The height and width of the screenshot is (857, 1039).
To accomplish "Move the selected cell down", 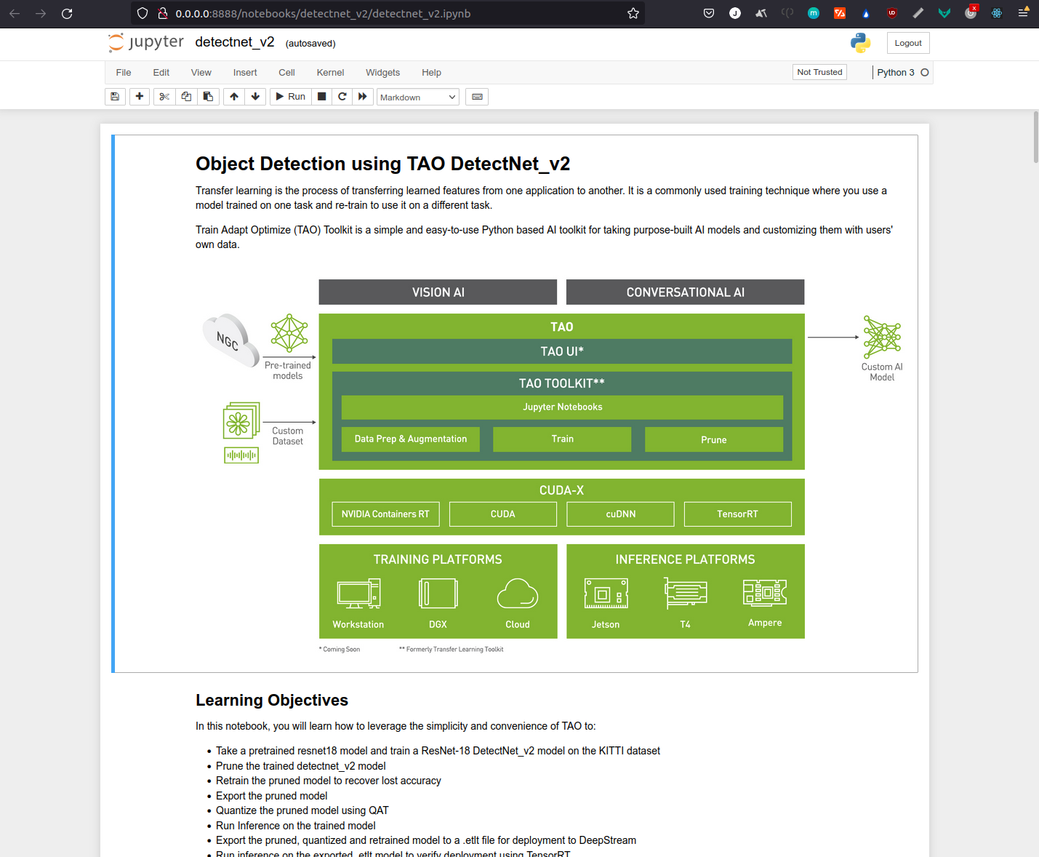I will pos(255,97).
